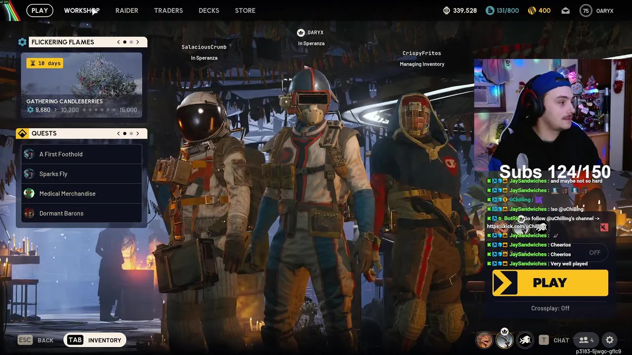Open the CHAT label

click(x=561, y=340)
